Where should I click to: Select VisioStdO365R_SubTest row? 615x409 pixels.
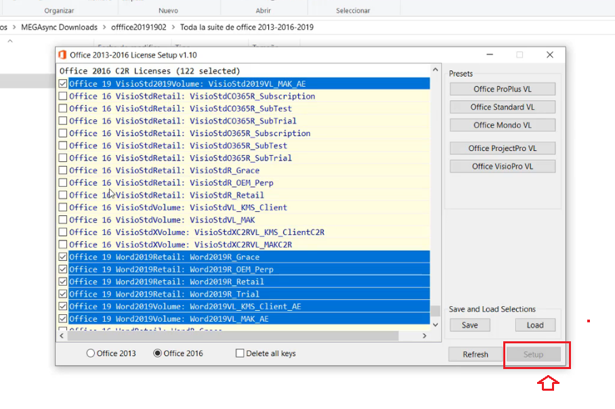(x=249, y=146)
